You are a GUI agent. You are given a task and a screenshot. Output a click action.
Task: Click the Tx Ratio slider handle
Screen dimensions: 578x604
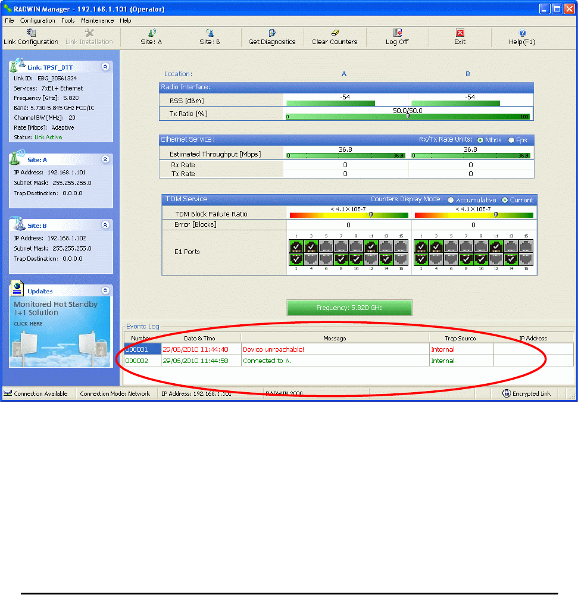point(408,116)
